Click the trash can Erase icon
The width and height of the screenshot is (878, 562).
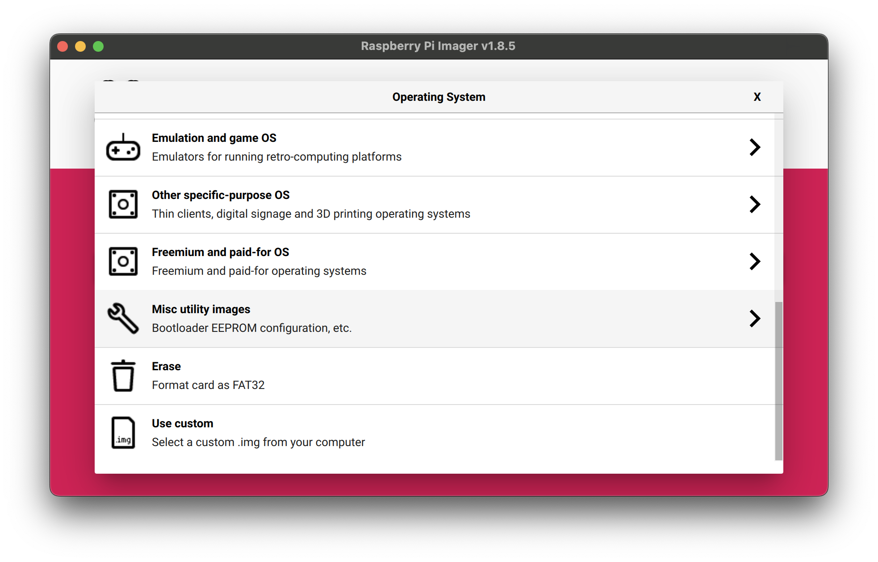tap(123, 376)
